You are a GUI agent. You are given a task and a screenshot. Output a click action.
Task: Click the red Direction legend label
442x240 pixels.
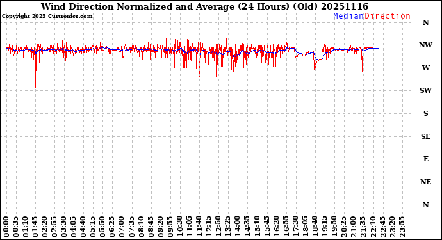coord(388,16)
